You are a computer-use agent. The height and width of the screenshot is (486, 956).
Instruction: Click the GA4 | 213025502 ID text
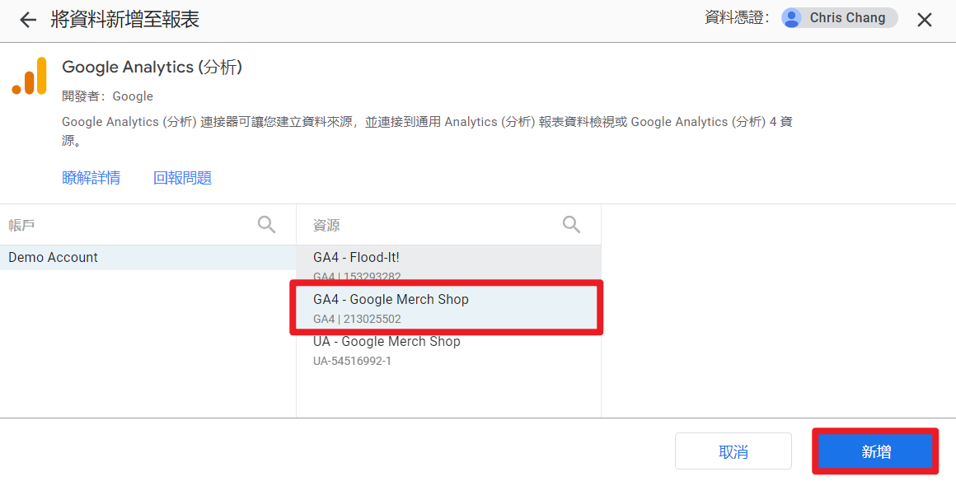(x=358, y=319)
